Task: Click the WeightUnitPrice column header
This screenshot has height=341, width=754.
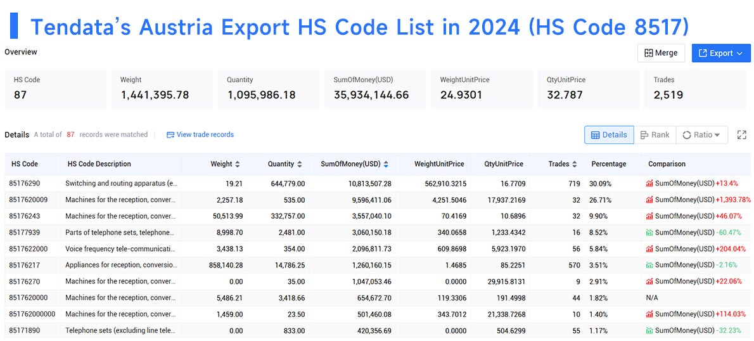Action: click(439, 164)
